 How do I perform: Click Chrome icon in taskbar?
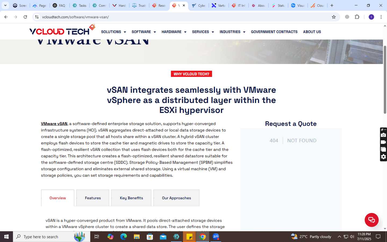203,237
